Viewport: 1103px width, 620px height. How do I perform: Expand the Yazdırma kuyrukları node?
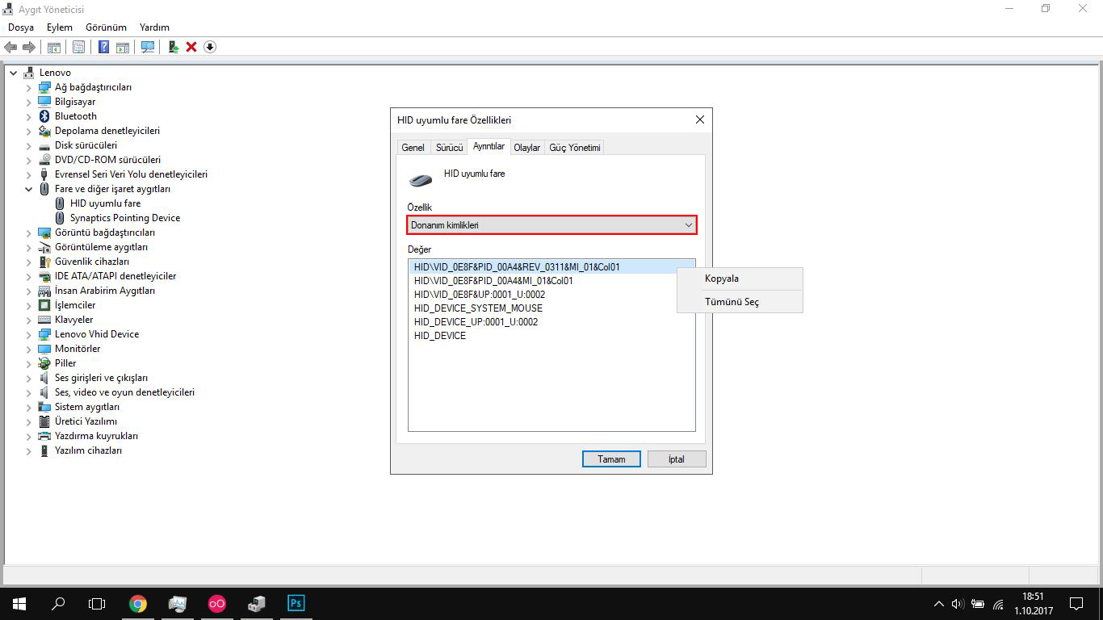click(x=29, y=436)
